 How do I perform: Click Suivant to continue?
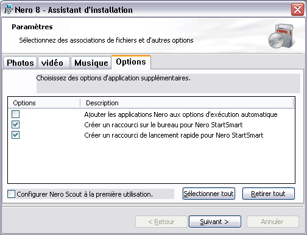(x=215, y=222)
